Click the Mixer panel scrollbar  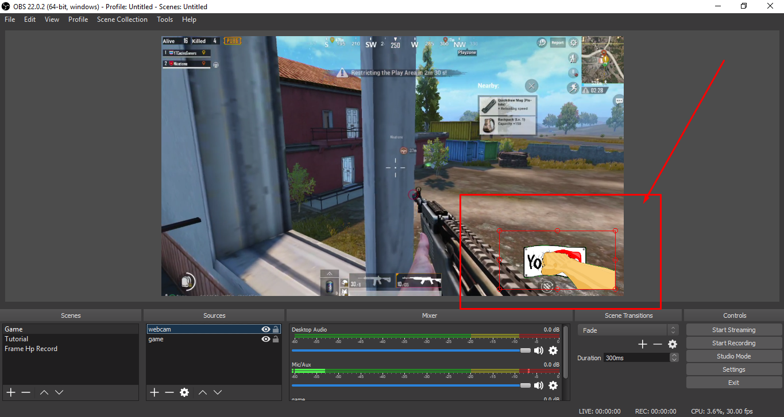point(566,352)
